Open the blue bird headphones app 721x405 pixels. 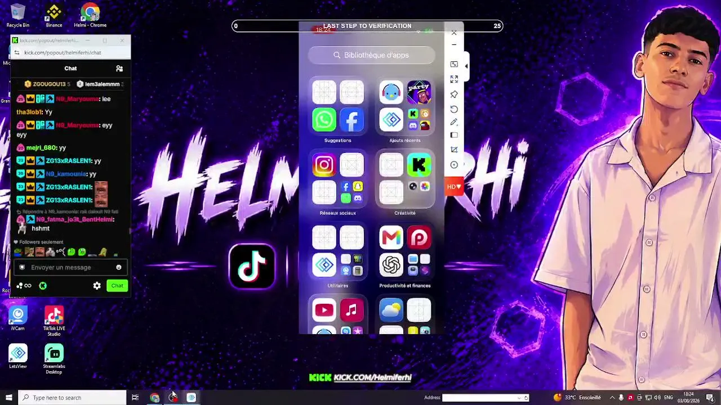pos(391,92)
